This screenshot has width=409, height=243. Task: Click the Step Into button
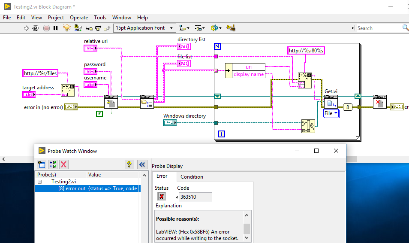89,28
